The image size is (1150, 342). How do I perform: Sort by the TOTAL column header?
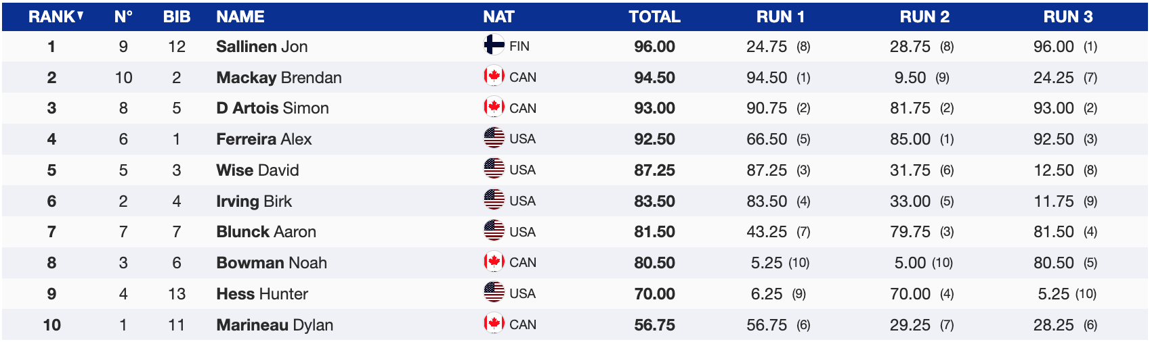pos(654,17)
